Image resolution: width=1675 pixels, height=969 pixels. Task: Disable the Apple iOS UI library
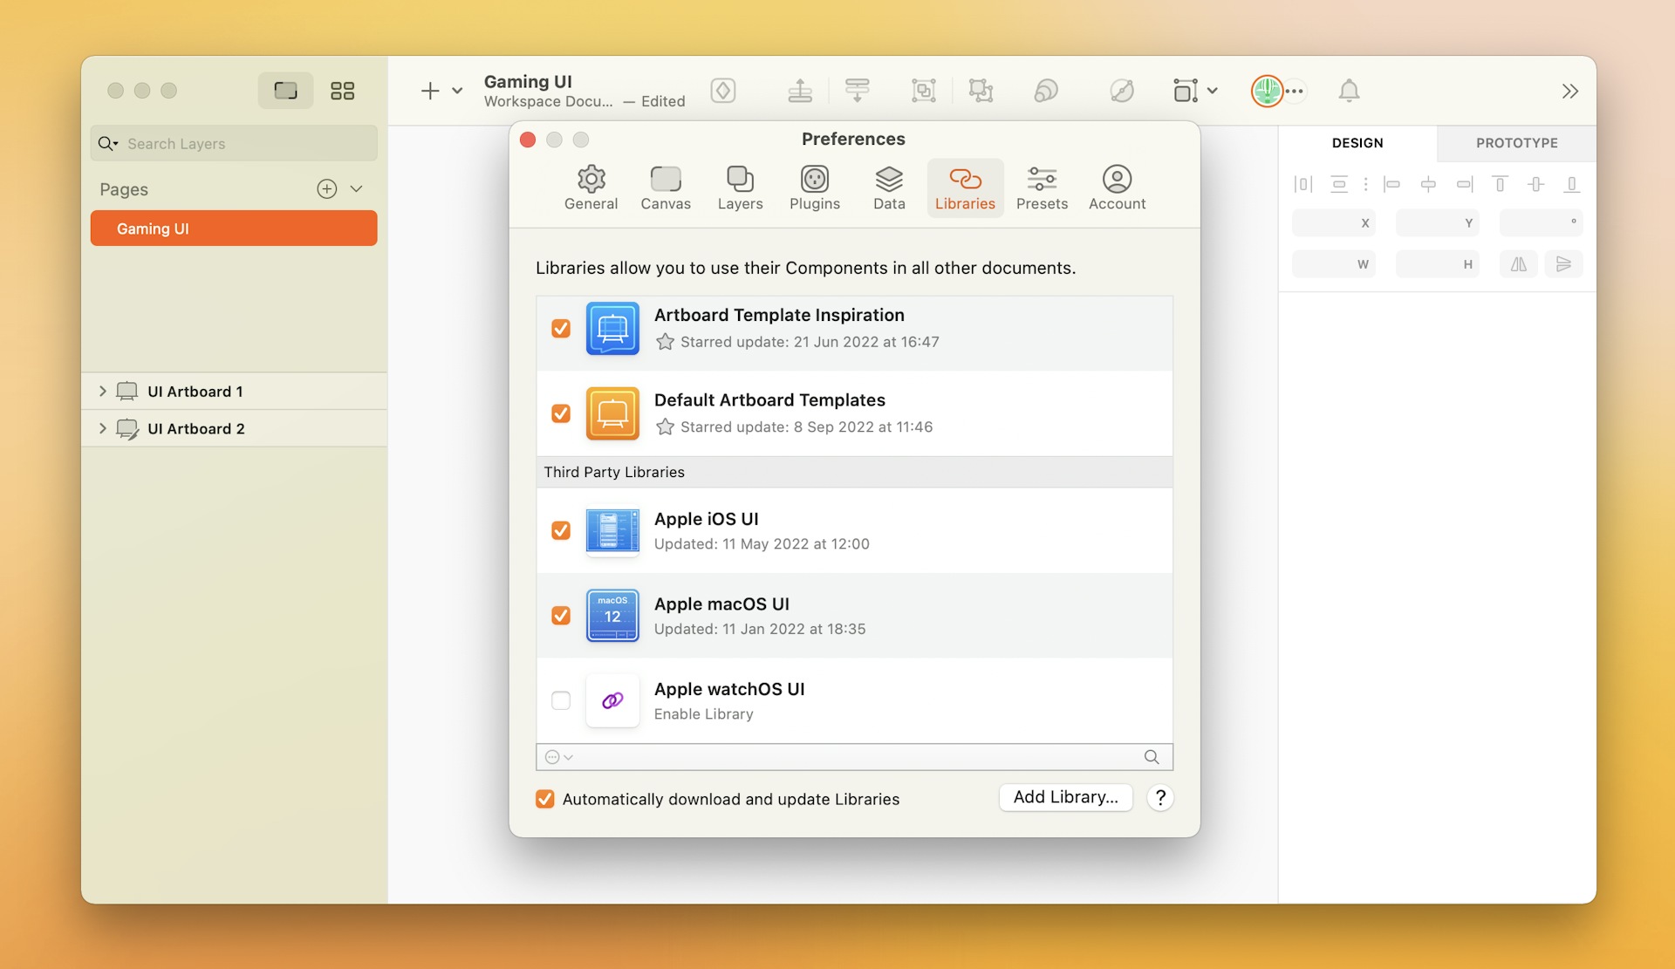click(x=561, y=530)
